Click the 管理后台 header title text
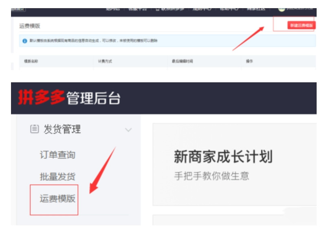326x229 pixels. tap(93, 98)
